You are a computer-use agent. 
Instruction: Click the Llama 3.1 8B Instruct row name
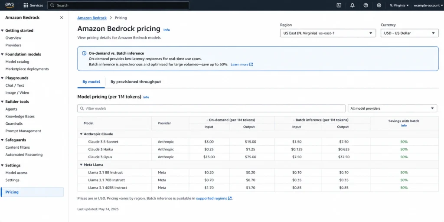pyautogui.click(x=105, y=173)
